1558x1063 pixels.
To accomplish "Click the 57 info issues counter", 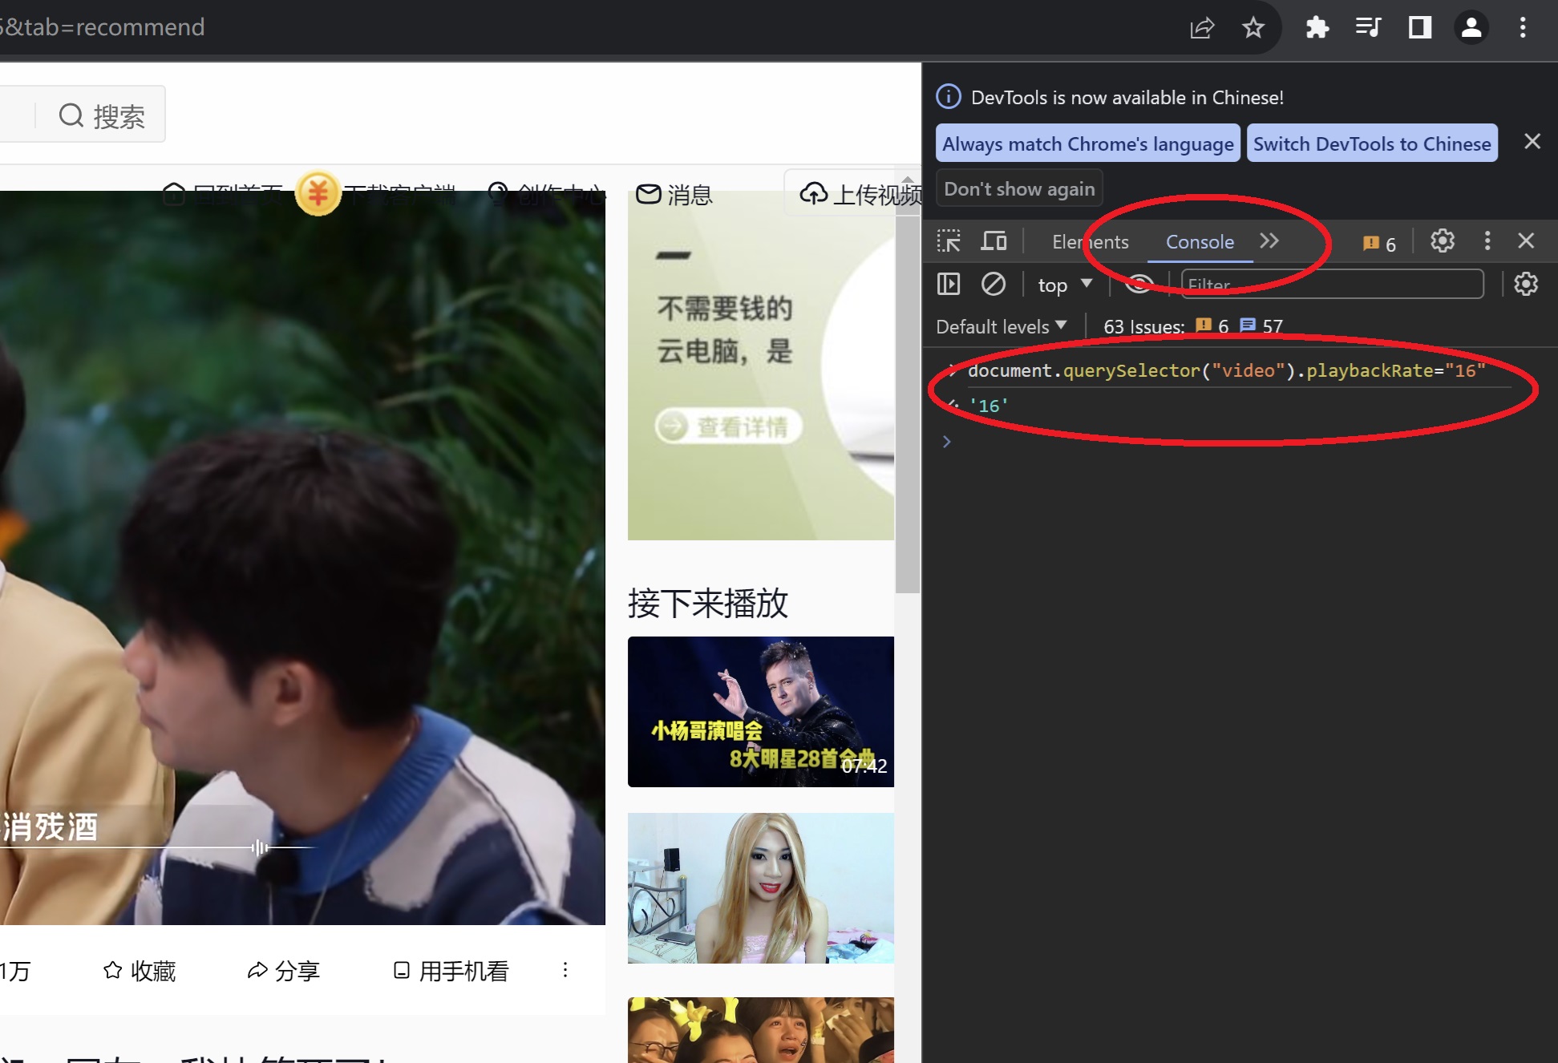I will pos(1262,326).
